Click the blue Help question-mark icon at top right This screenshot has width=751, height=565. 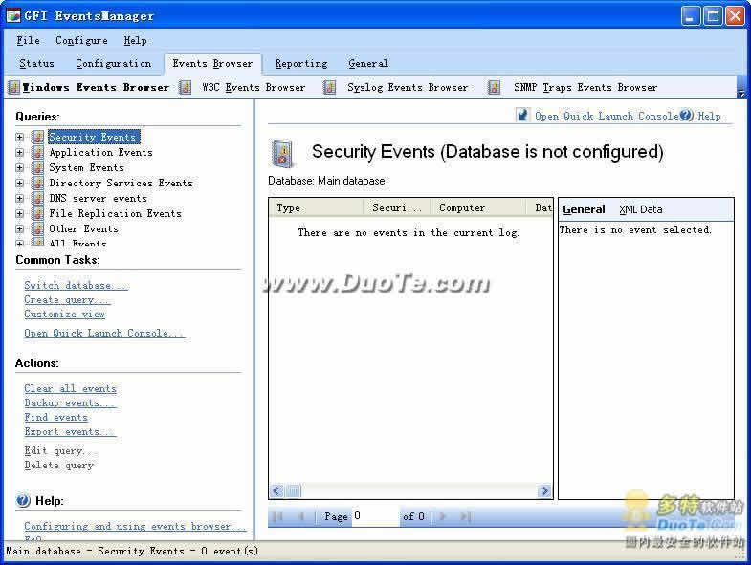click(x=686, y=115)
